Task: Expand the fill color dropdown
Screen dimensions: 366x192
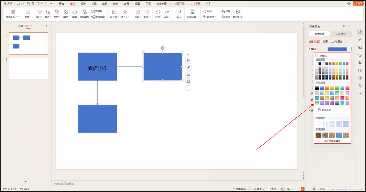Action: [350, 49]
